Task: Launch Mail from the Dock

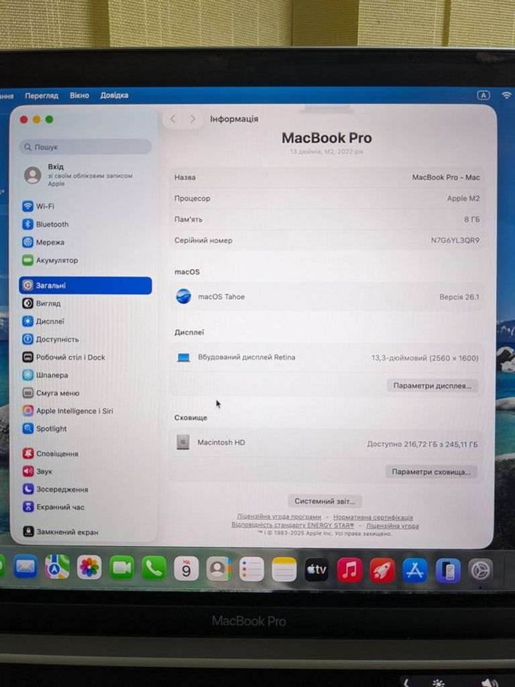Action: [25, 568]
